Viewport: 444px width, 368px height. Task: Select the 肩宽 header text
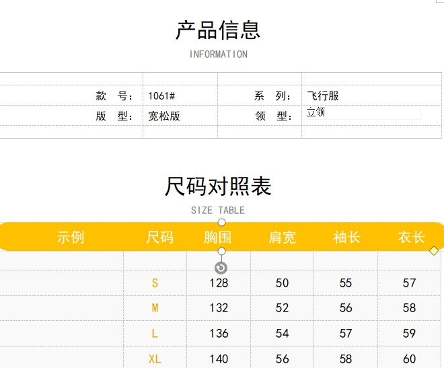[283, 237]
